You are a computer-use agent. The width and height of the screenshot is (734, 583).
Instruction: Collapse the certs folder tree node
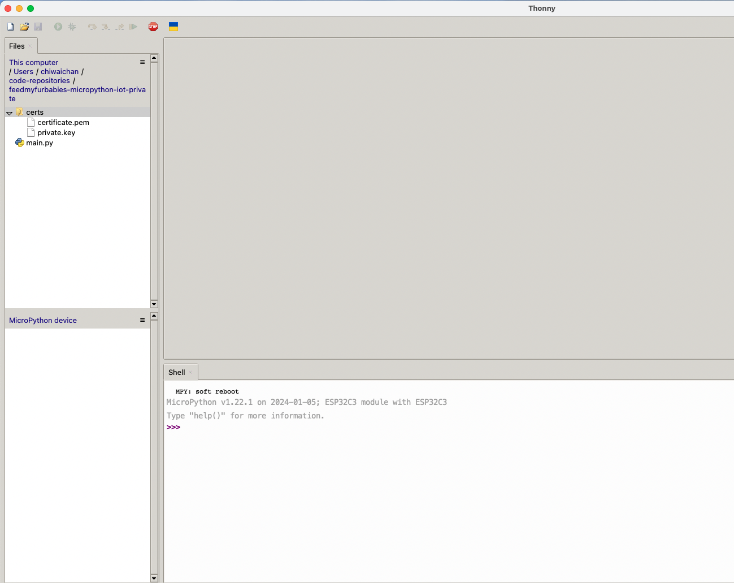[10, 113]
